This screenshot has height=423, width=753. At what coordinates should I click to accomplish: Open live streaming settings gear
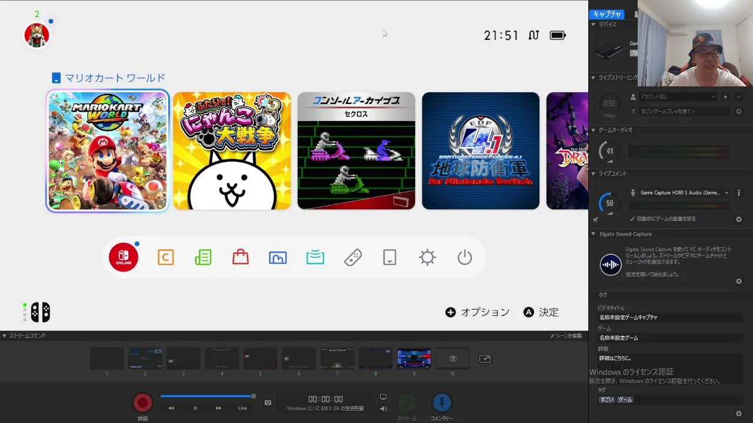(x=739, y=111)
